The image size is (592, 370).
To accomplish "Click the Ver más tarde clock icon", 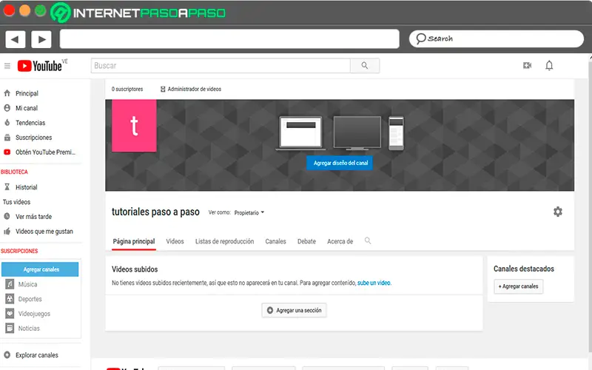I will tap(7, 216).
